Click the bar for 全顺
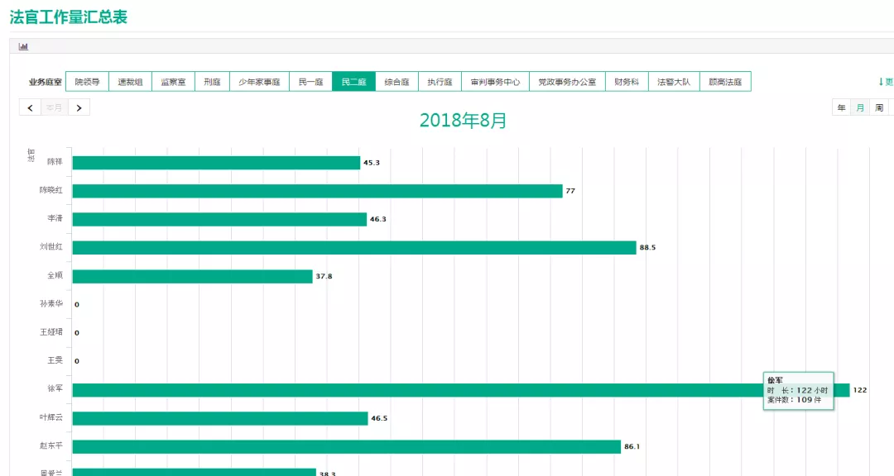The image size is (894, 476). click(192, 276)
